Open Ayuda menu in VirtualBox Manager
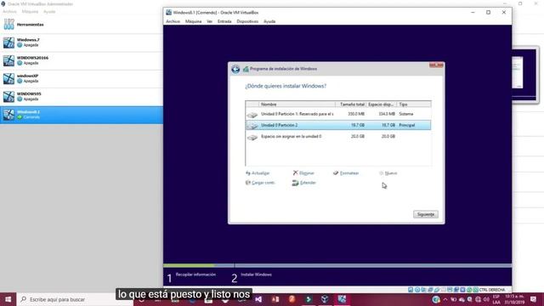 point(49,11)
